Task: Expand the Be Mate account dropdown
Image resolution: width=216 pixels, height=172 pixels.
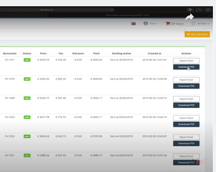Action: tap(203, 24)
